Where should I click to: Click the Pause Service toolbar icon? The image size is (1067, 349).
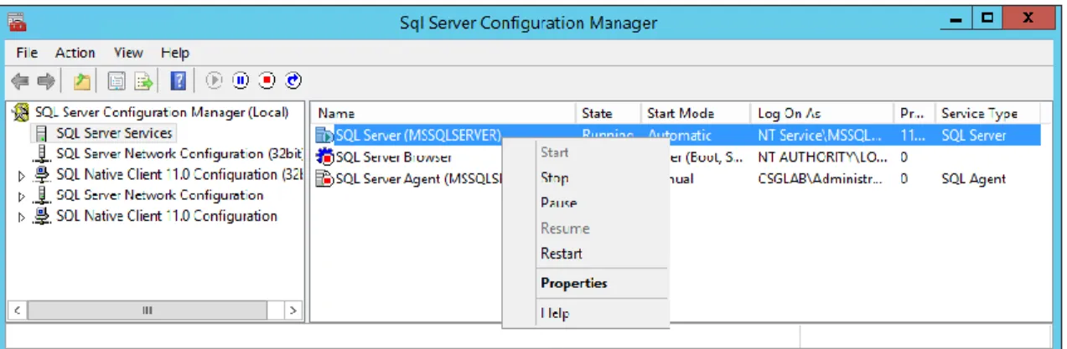241,80
